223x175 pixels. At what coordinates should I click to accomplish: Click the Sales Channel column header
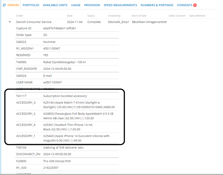(177, 16)
